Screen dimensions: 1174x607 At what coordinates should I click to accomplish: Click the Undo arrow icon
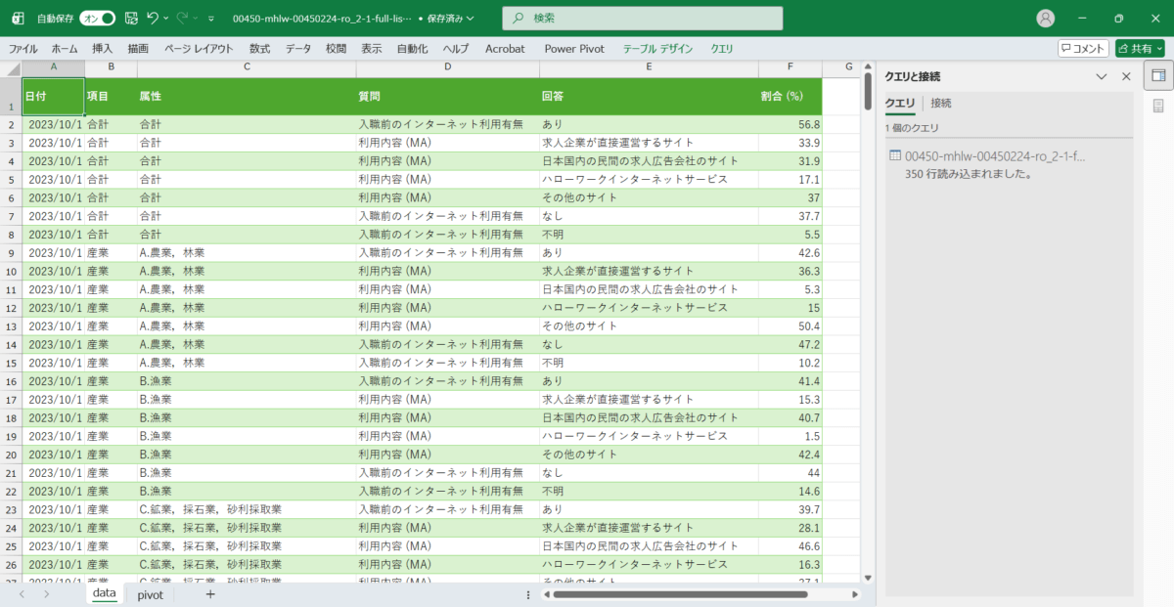pyautogui.click(x=152, y=19)
